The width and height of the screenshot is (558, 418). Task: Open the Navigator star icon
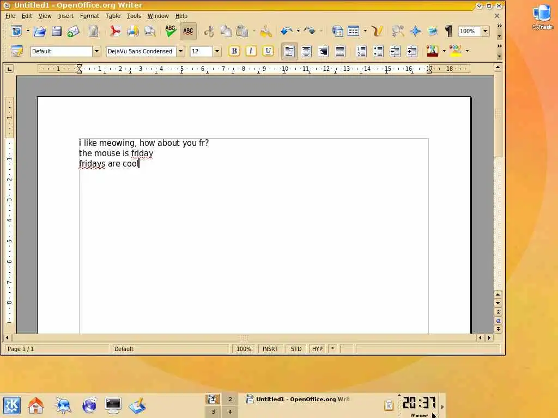coord(415,31)
